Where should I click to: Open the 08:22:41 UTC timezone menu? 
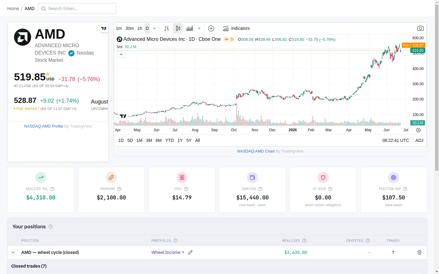coord(396,140)
